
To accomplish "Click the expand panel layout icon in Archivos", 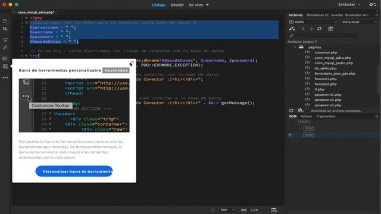I will pyautogui.click(x=330, y=29).
